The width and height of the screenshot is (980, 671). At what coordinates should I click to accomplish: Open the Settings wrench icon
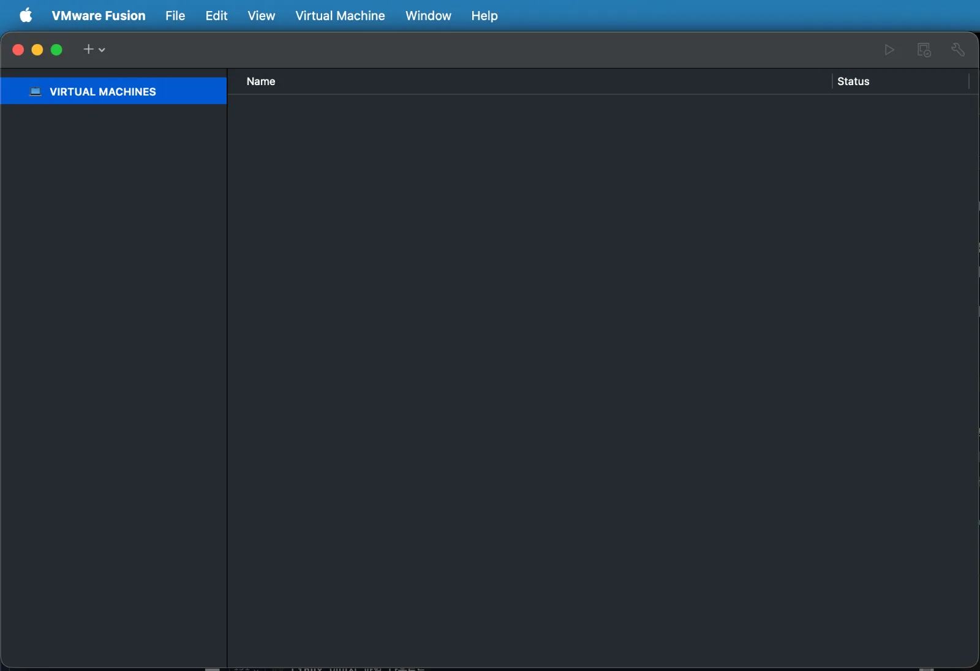click(958, 50)
